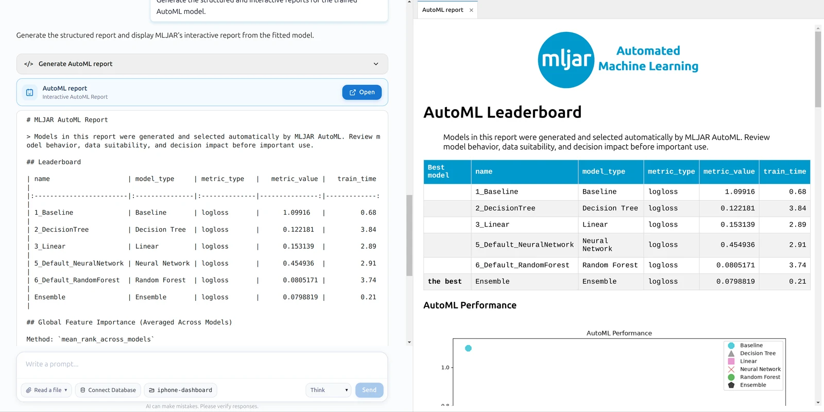Select the iphone-dashboard folder button
The image size is (824, 412).
tap(180, 390)
